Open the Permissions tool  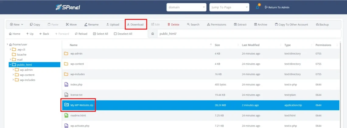[x=216, y=25]
